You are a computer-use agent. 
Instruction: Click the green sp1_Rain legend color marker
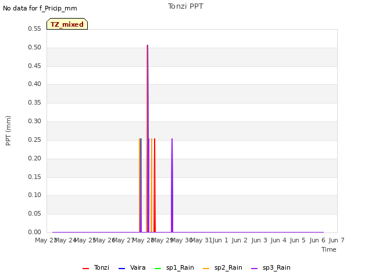click(x=158, y=269)
